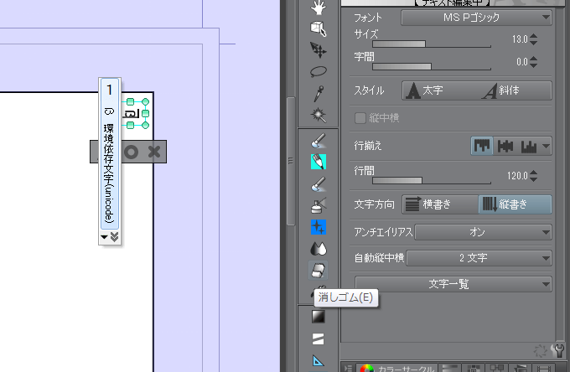The height and width of the screenshot is (372, 570).
Task: Open the アンチエイリアス dropdown
Action: (x=483, y=230)
